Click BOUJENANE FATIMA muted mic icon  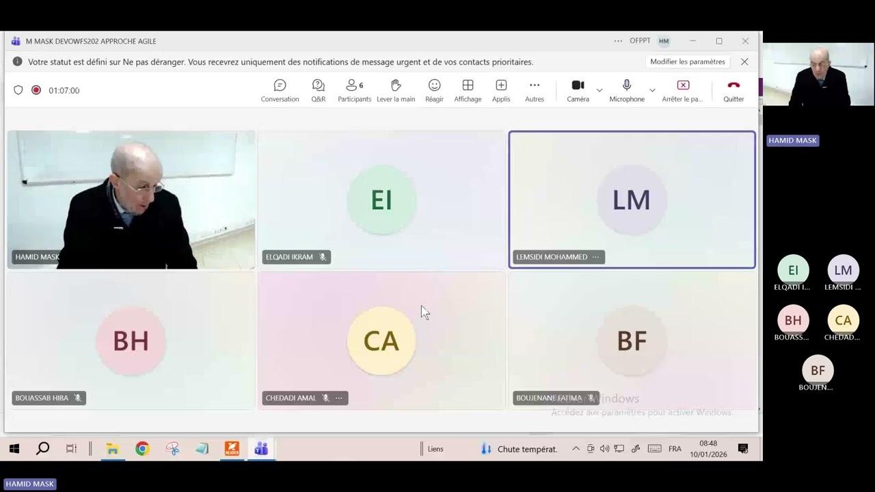coord(591,398)
